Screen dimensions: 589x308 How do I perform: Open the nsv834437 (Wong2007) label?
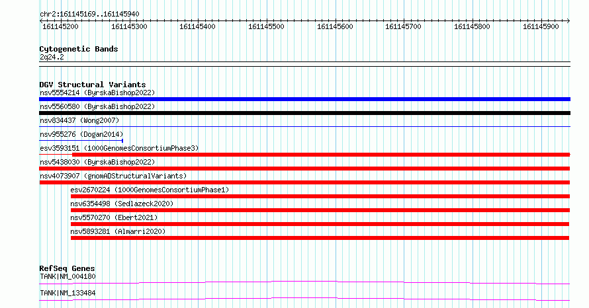tap(79, 120)
